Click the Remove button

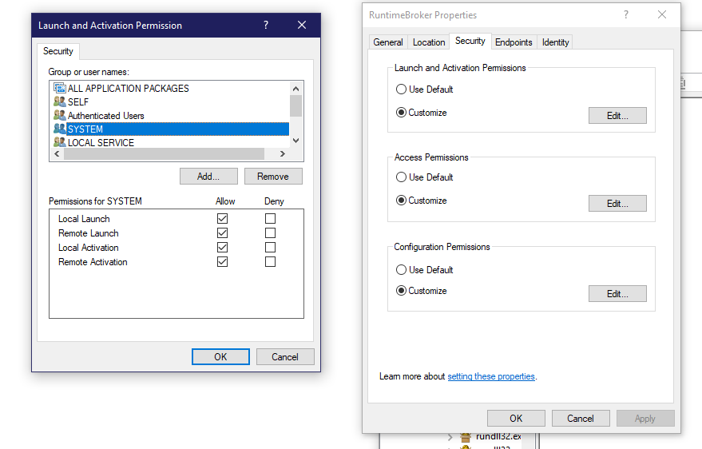coord(273,177)
